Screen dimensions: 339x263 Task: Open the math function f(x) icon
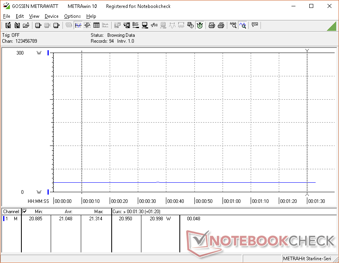click(154, 25)
